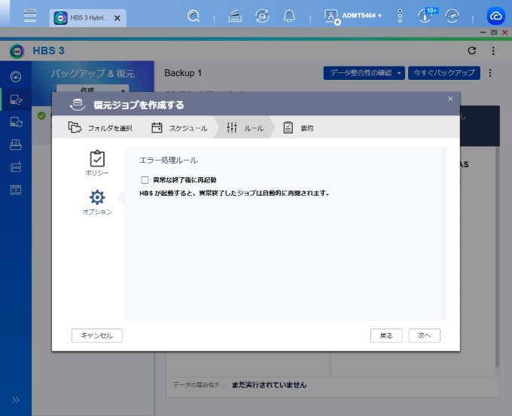The image size is (512, 416).
Task: Close the HBS 3 task tab
Action: point(117,18)
